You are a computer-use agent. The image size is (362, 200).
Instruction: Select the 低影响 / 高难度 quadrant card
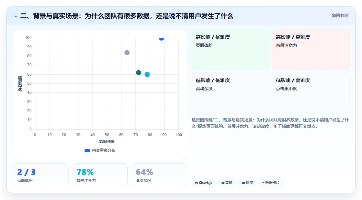[311, 93]
